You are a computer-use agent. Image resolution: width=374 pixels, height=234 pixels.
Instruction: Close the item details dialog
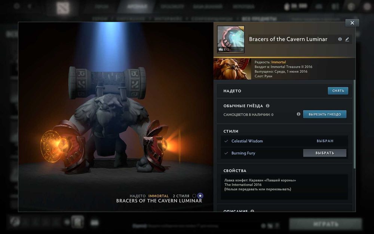(x=352, y=23)
